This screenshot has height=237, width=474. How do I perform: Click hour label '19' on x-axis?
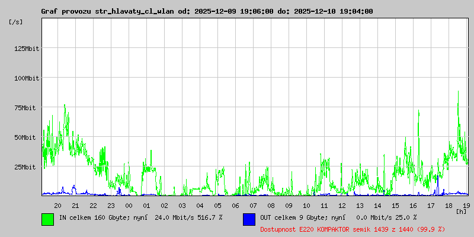(466, 206)
